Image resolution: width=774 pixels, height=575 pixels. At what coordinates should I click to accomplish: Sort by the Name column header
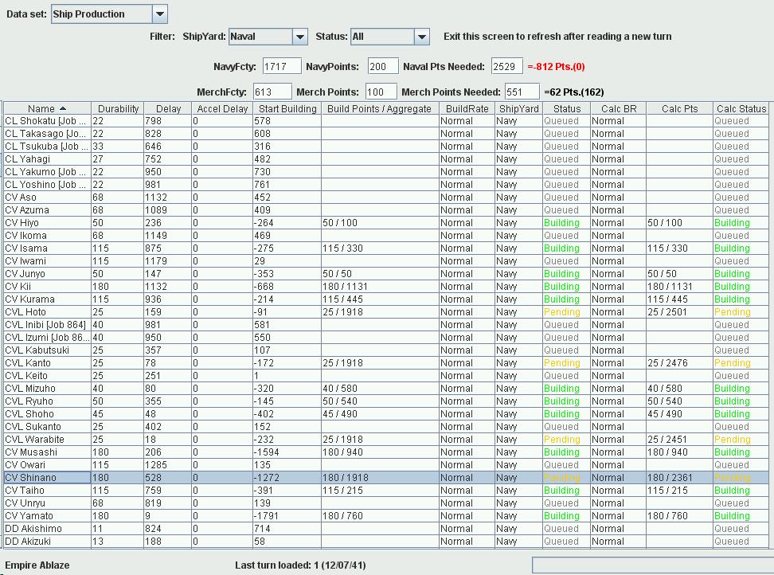pyautogui.click(x=48, y=108)
